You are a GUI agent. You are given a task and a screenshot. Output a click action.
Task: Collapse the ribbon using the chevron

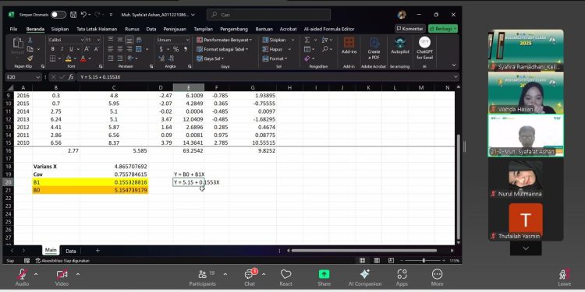454,65
